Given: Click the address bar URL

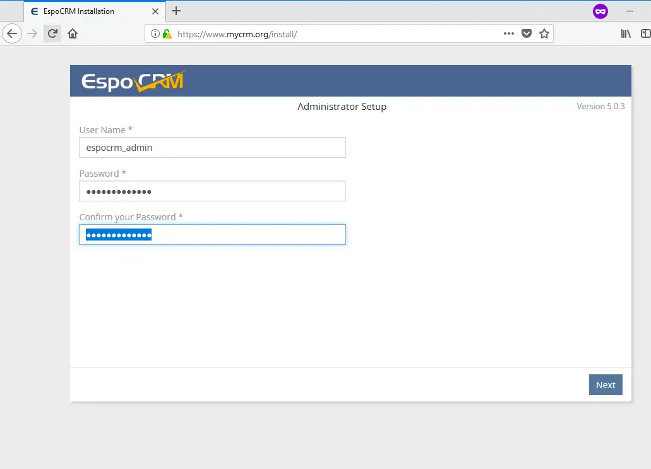Looking at the screenshot, I should point(237,34).
